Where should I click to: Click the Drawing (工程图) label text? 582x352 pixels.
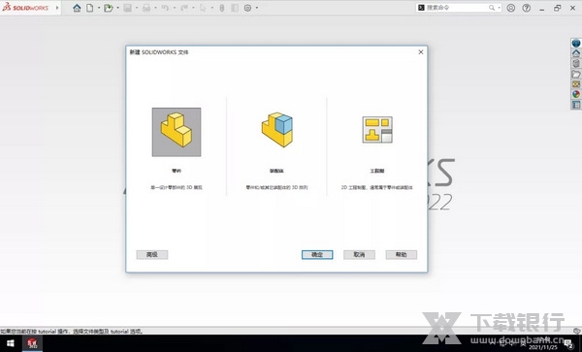point(377,171)
